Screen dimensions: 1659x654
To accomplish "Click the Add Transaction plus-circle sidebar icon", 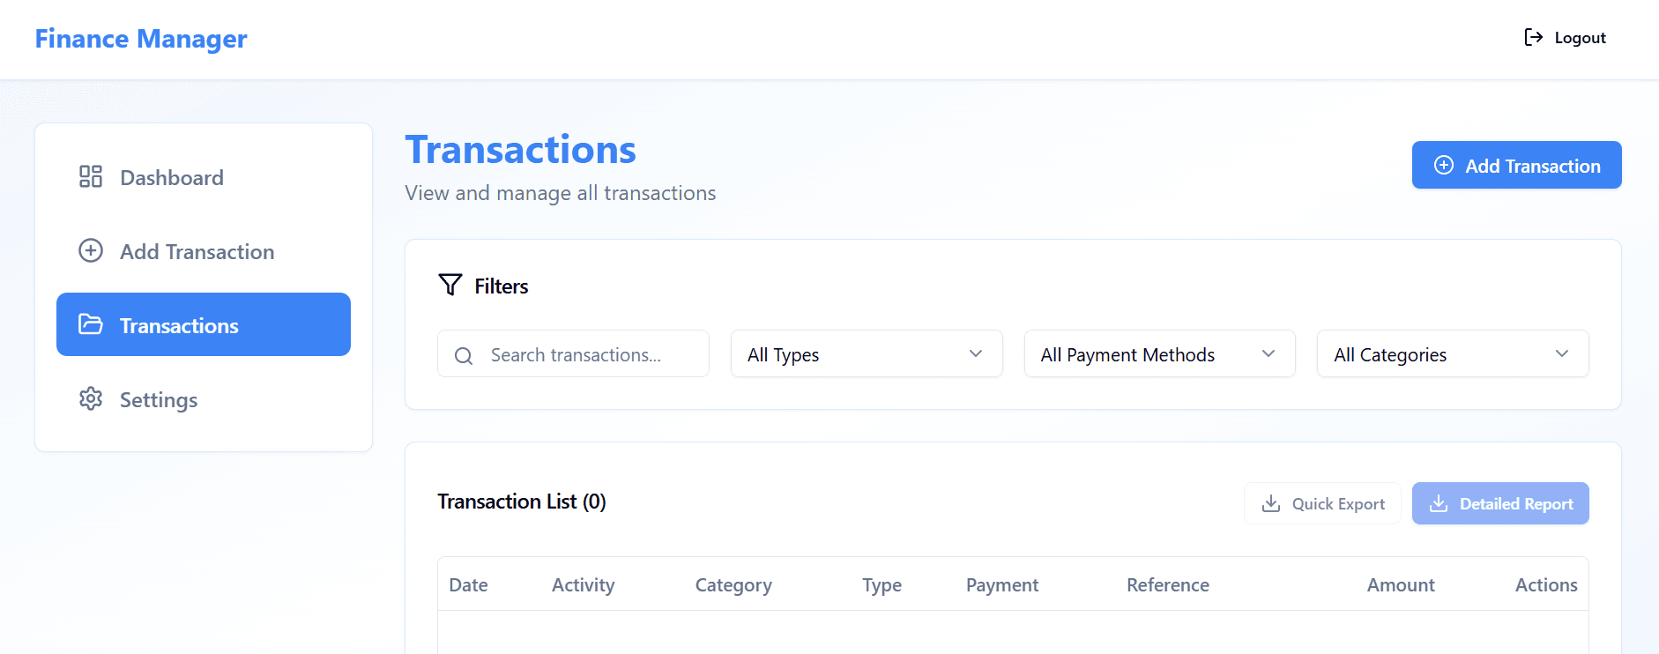I will (91, 251).
